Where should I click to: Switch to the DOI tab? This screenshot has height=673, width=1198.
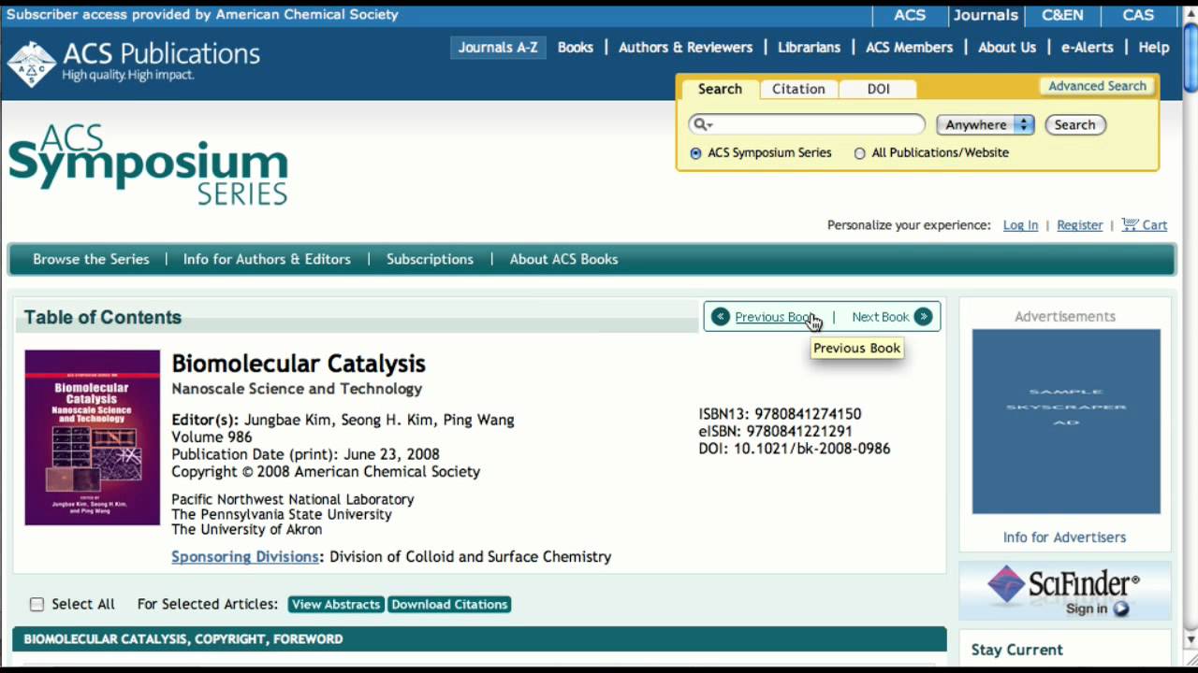coord(878,89)
